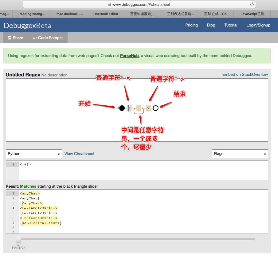The image size is (278, 257).
Task: Click the green 'Matches' result text
Action: pos(28,186)
